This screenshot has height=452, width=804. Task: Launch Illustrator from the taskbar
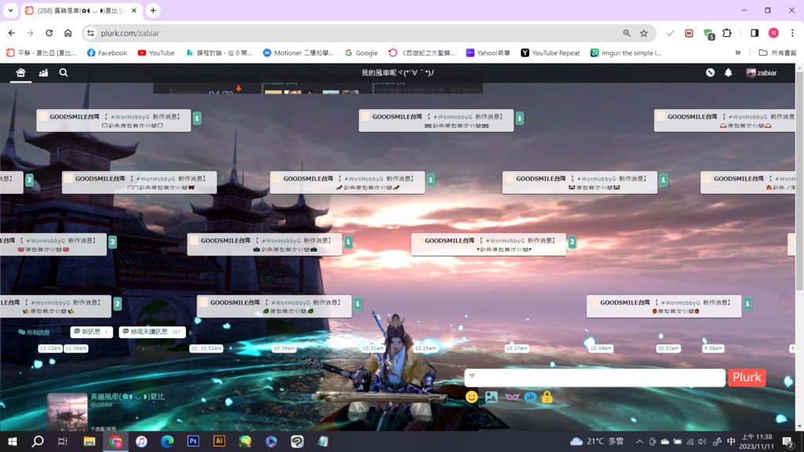point(219,441)
